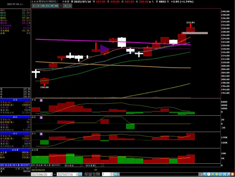
Task: Zoom in with the yellow plus icon
Action: [x=217, y=174]
